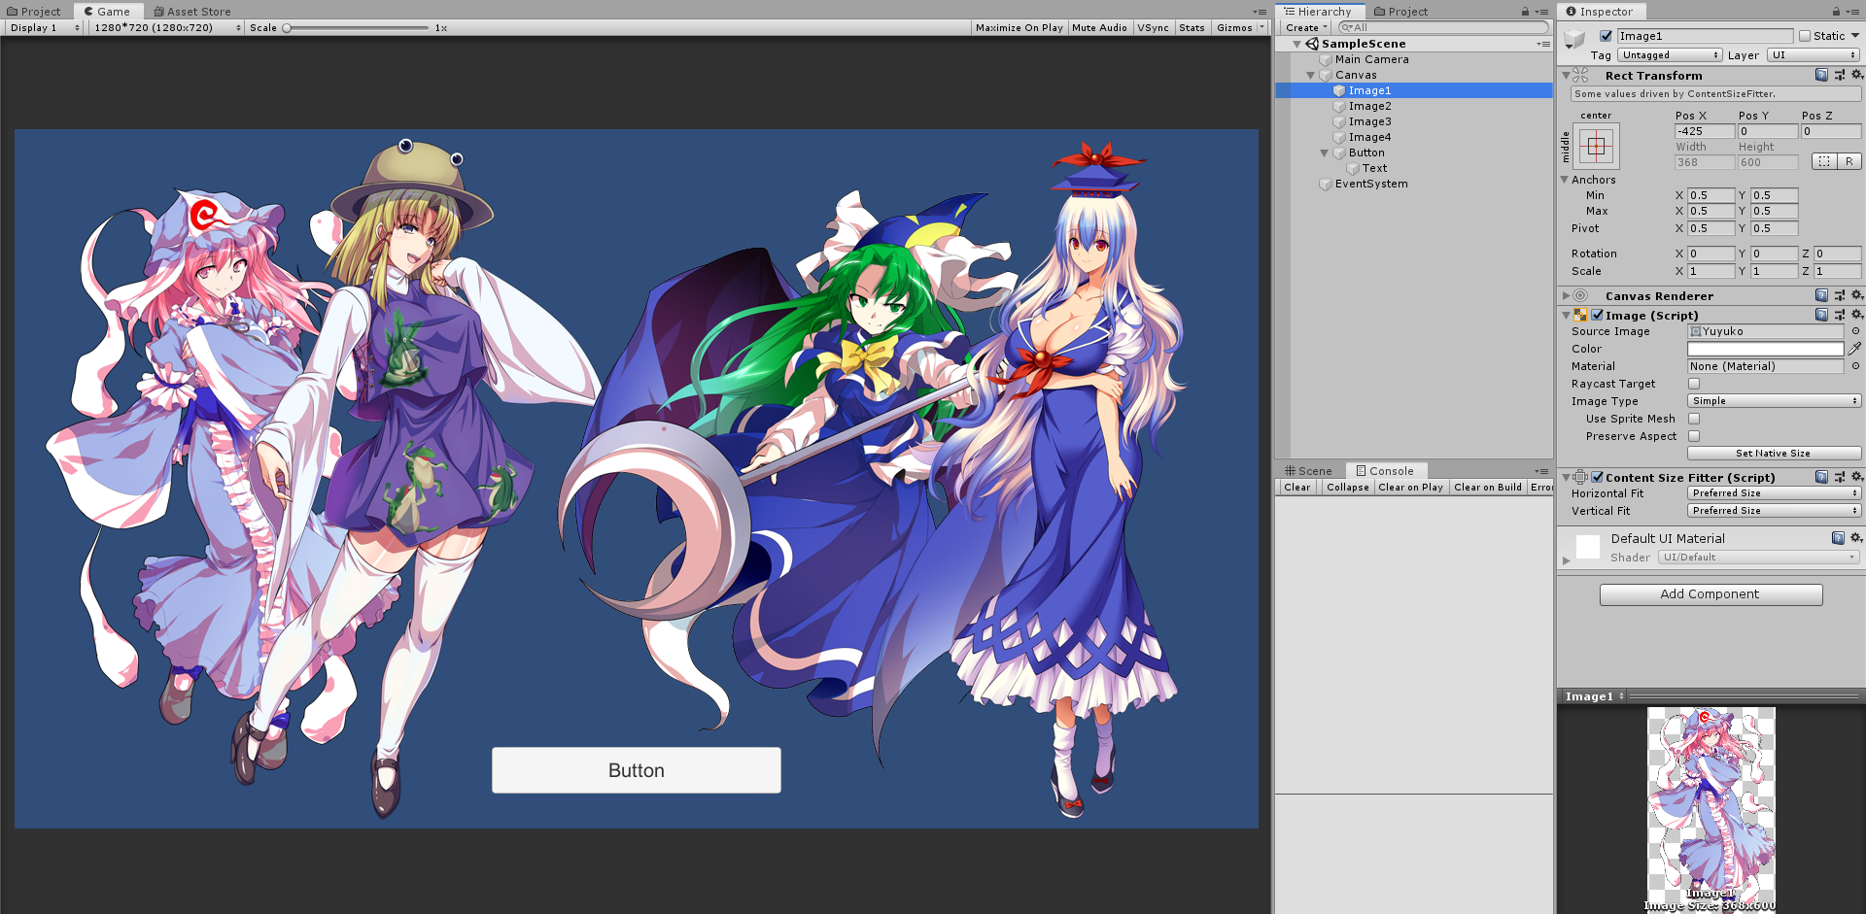Viewport: 1866px width, 914px height.
Task: Enable Raycast Target checkbox
Action: tap(1694, 384)
